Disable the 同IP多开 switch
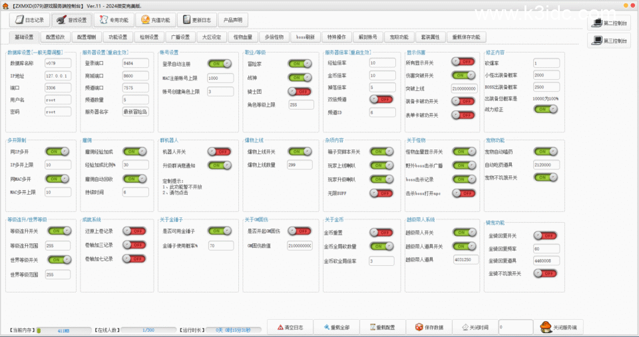 click(x=57, y=152)
